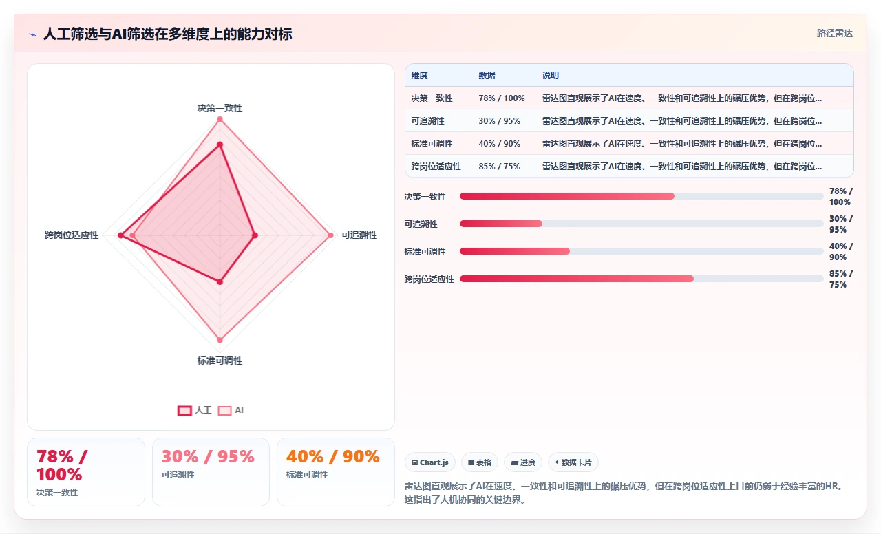Click the 30% / 95% data card

pyautogui.click(x=211, y=472)
